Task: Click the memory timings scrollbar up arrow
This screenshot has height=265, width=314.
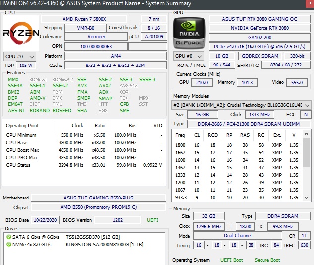Action: click(306, 134)
